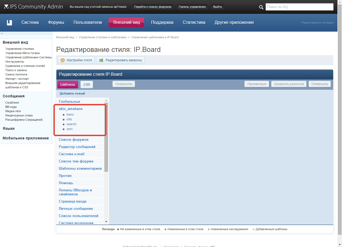Viewport: 342px width, 247px height.
Task: Open Управление шаблонами в IP.Board breadcrumb
Action: pos(155,37)
